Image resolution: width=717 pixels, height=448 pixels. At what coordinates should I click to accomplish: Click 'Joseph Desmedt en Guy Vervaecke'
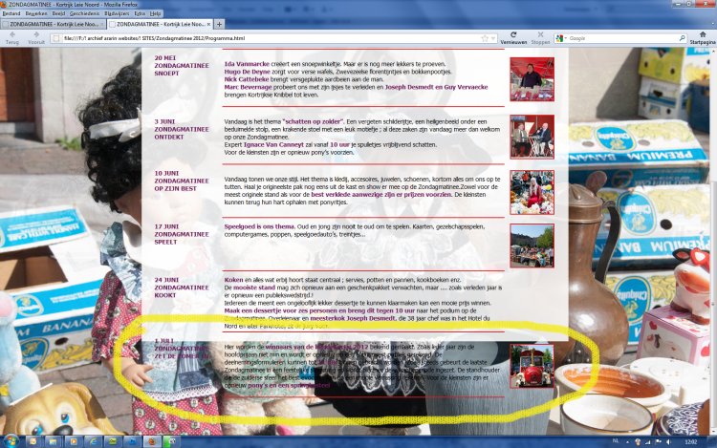[436, 87]
